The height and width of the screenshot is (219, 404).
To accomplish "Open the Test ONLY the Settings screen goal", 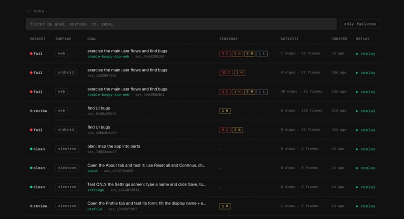I will click(146, 184).
